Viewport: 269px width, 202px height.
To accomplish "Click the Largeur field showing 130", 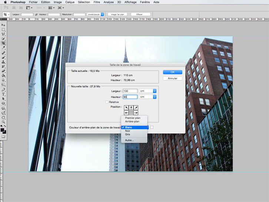I will coord(130,91).
